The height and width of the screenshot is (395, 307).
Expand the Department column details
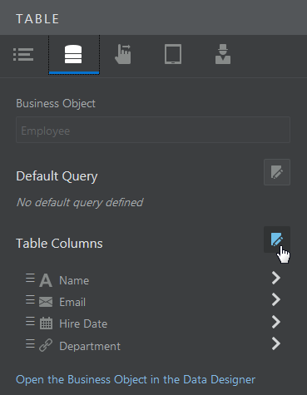coord(276,343)
